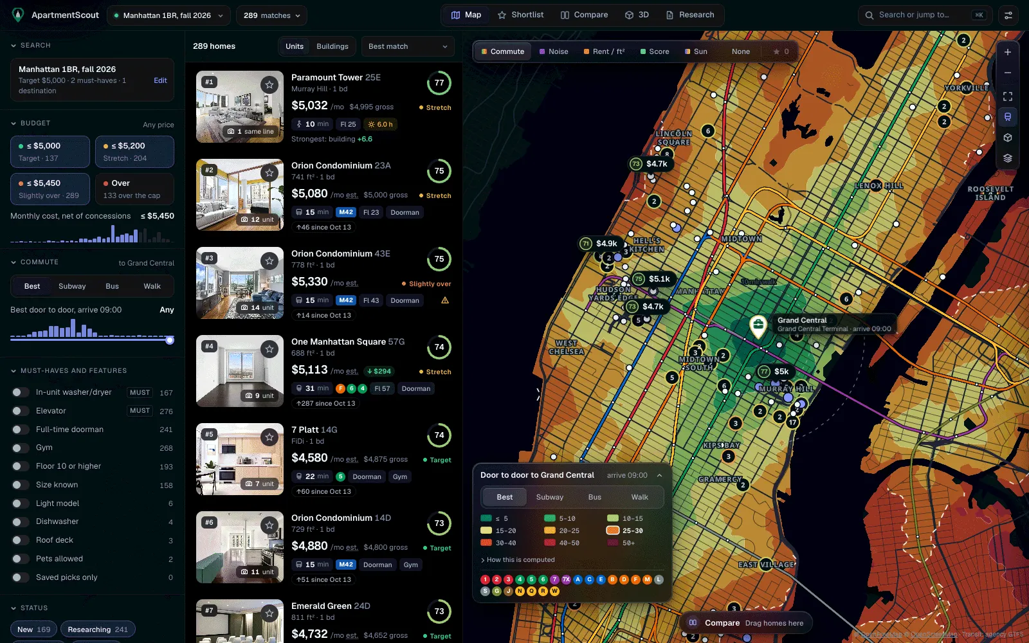Viewport: 1029px width, 643px height.
Task: Collapse the Door to door legend panel
Action: pyautogui.click(x=659, y=475)
